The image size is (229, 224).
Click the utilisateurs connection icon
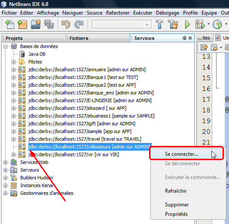point(22,147)
